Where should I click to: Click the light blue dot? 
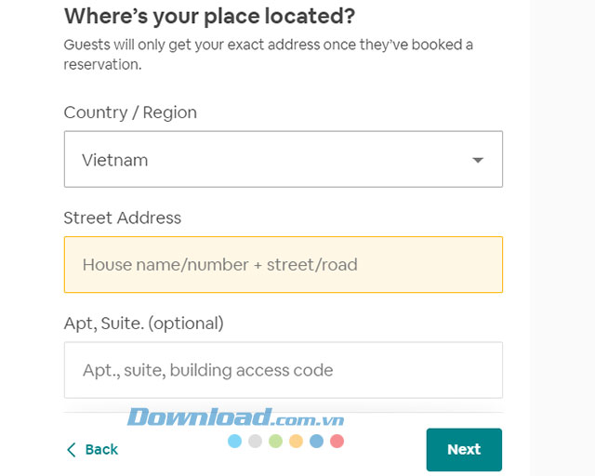[x=234, y=441]
